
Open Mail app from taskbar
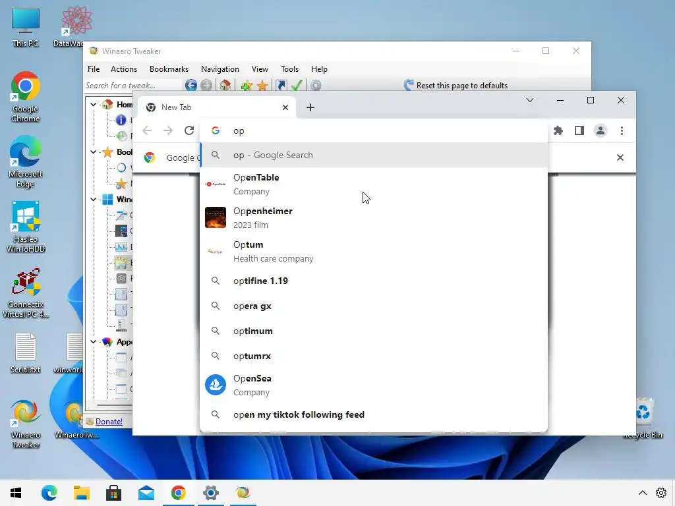[146, 493]
